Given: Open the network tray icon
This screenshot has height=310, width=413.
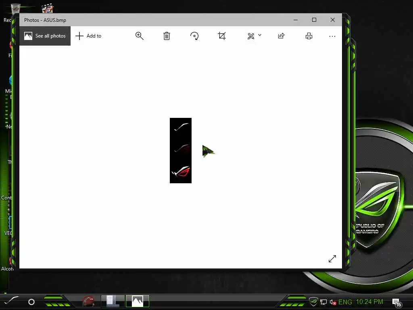Looking at the screenshot, I should tap(323, 302).
